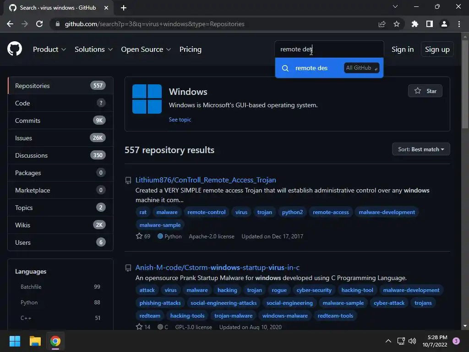Expand the Open Source navigation dropdown
The height and width of the screenshot is (352, 469).
(x=146, y=49)
